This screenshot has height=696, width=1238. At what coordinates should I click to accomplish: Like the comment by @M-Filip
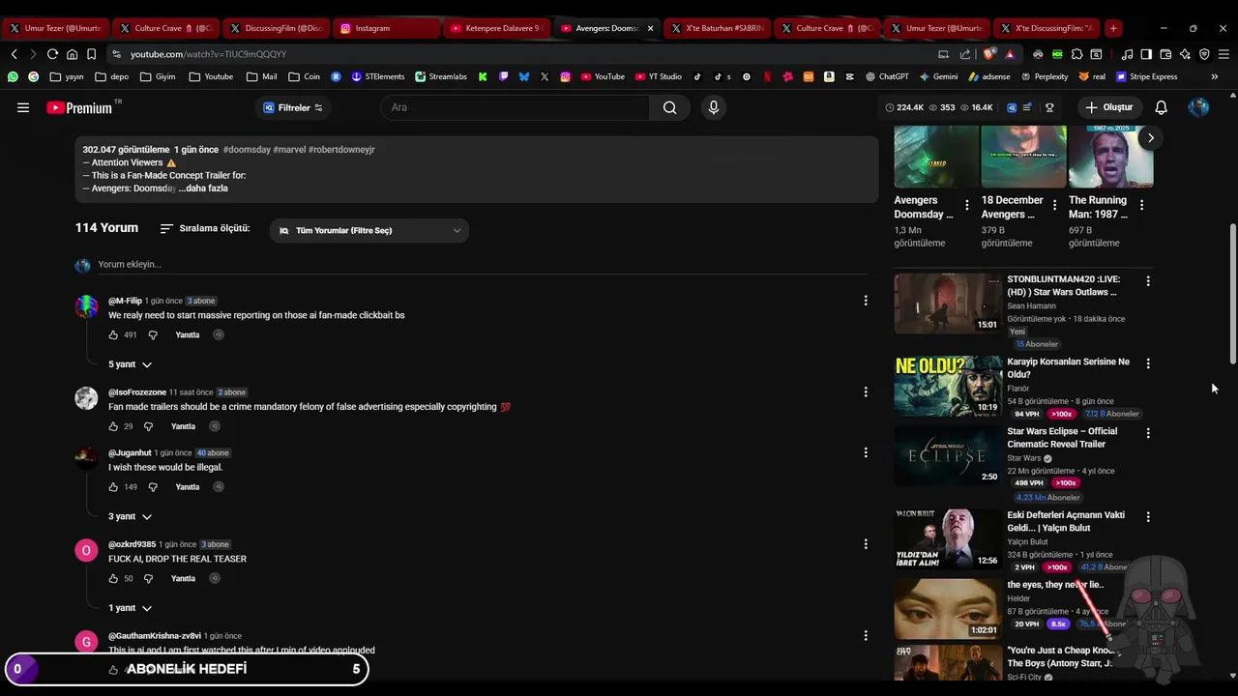coord(113,334)
